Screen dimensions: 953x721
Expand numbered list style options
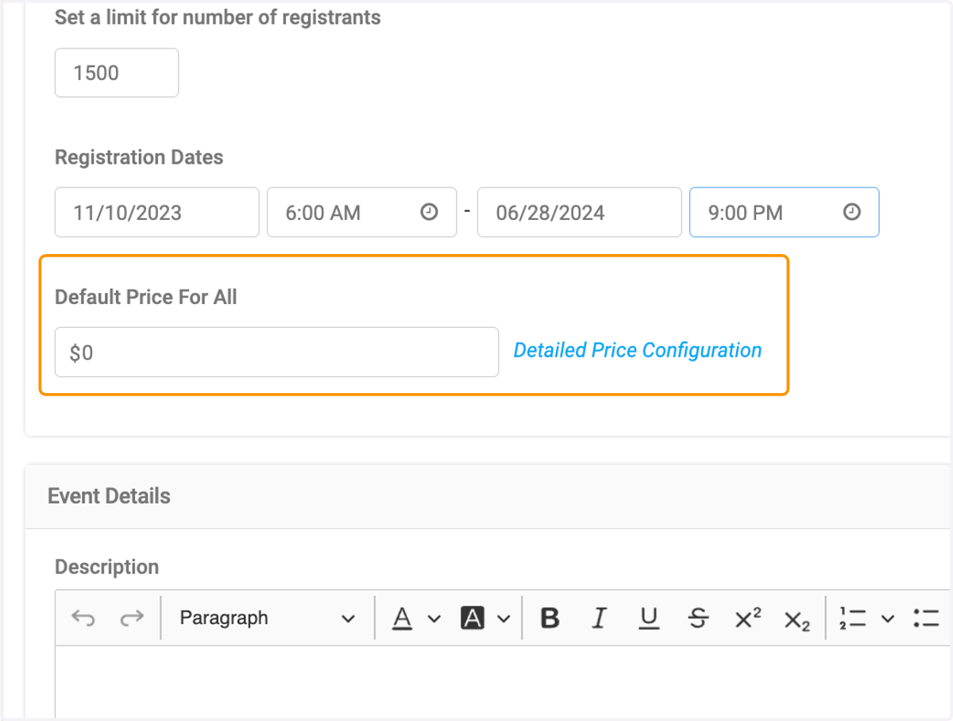(888, 619)
